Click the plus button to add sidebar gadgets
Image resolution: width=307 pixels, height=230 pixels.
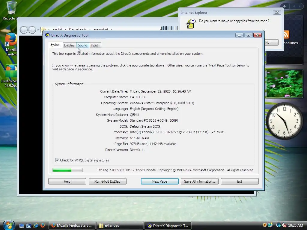(x=285, y=6)
